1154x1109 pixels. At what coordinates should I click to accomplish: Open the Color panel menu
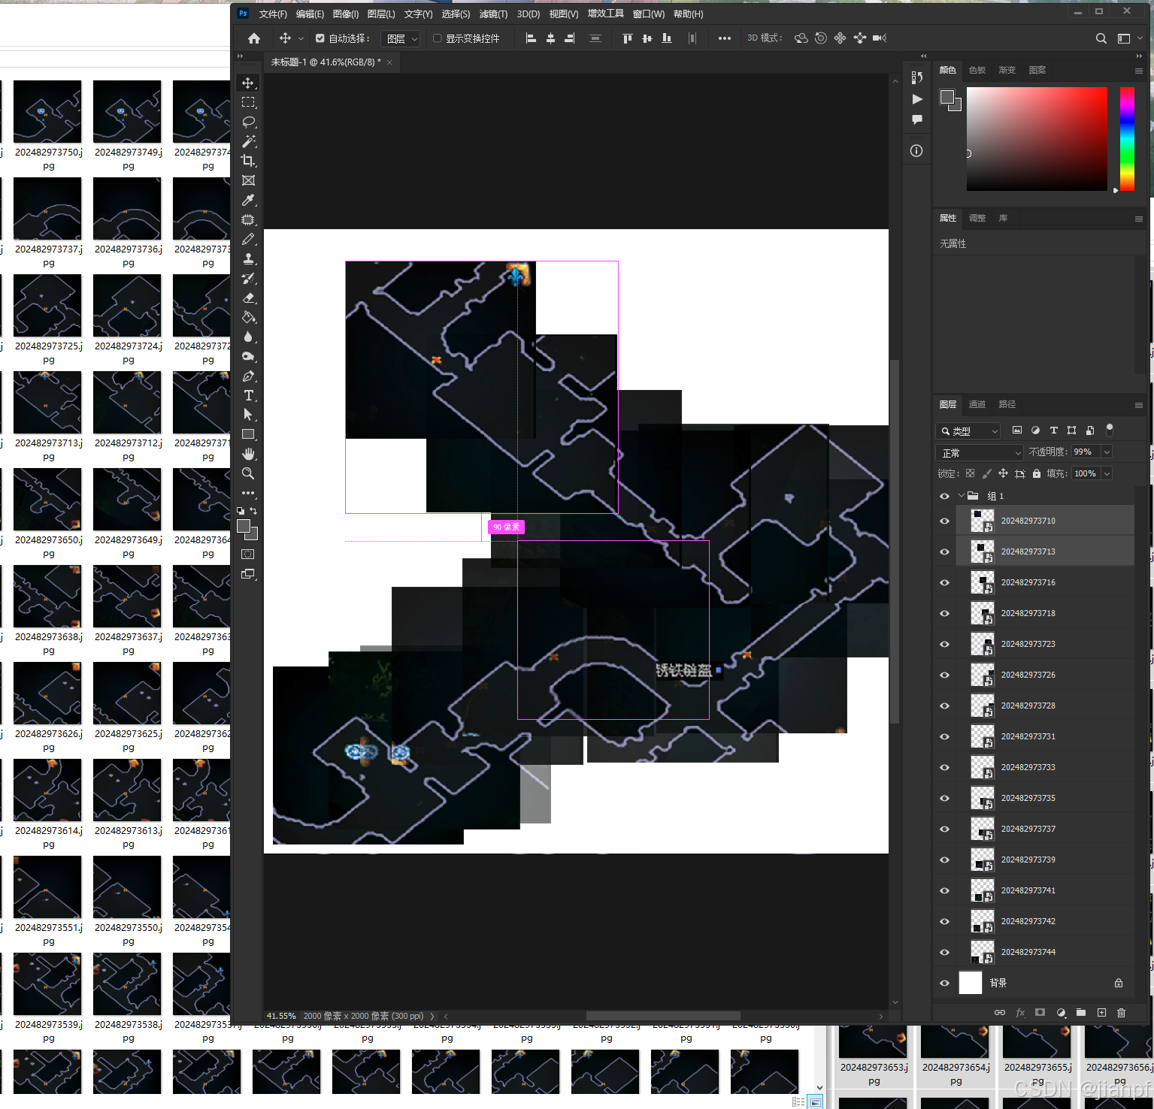click(1138, 71)
